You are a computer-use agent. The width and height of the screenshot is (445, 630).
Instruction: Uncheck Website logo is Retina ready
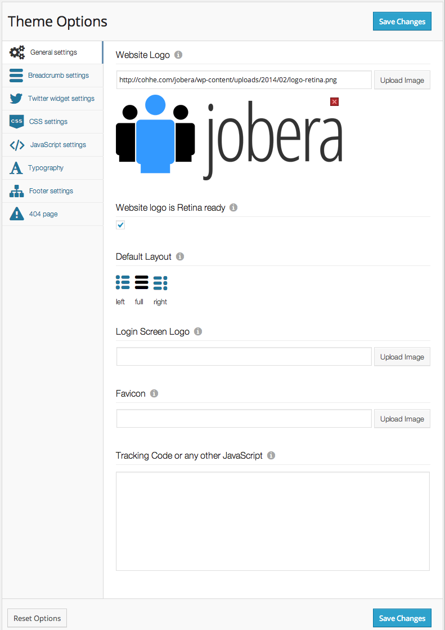[120, 225]
